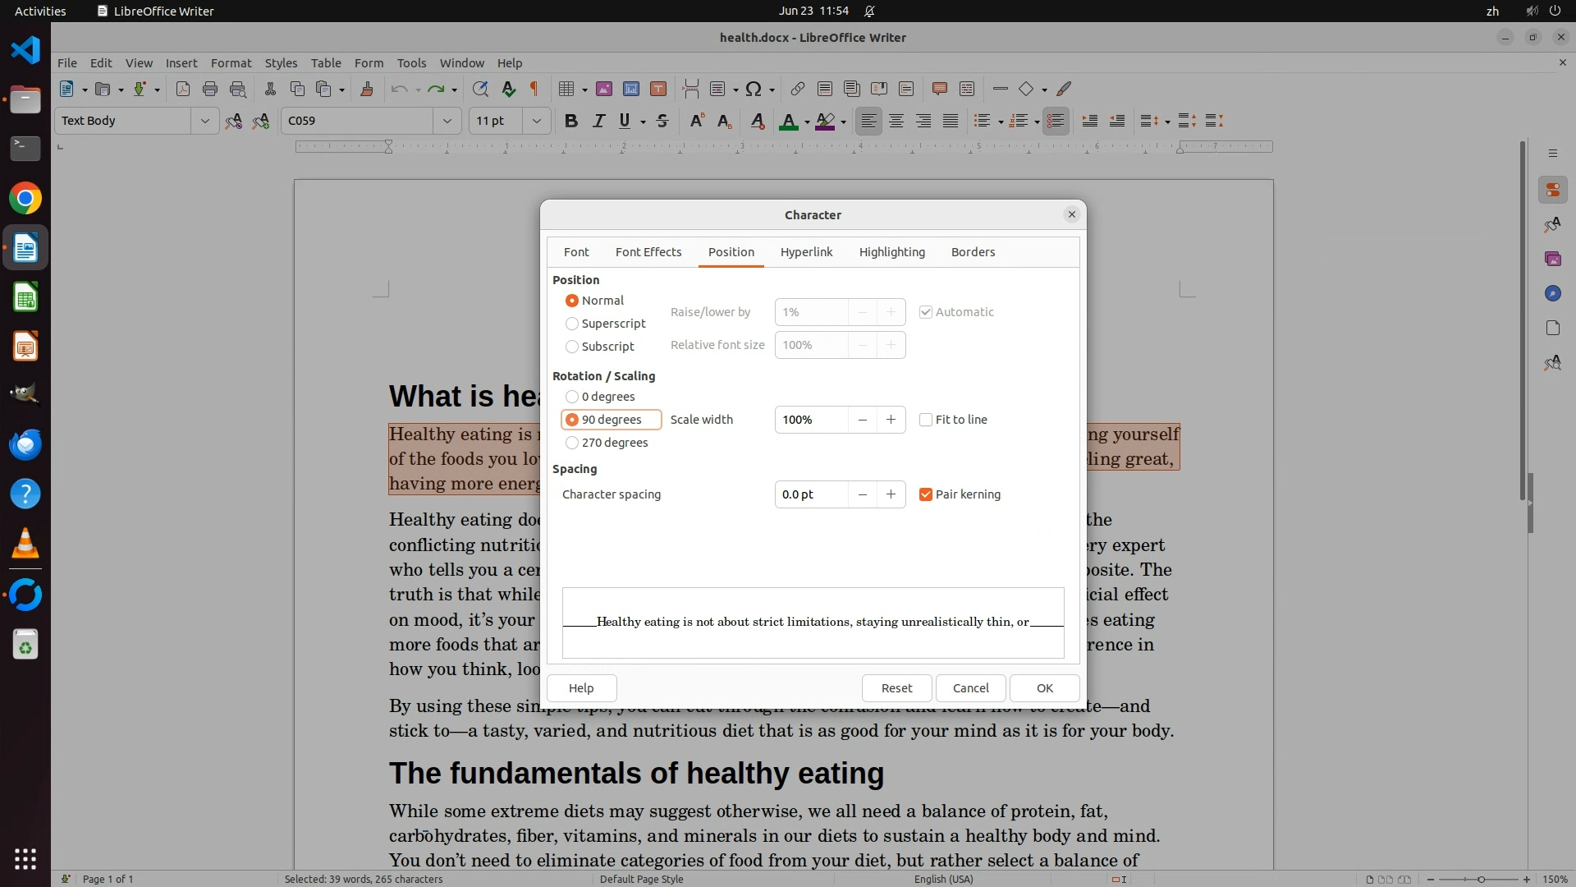Viewport: 1576px width, 887px height.
Task: Switch to the Font Effects tab
Action: [648, 252]
